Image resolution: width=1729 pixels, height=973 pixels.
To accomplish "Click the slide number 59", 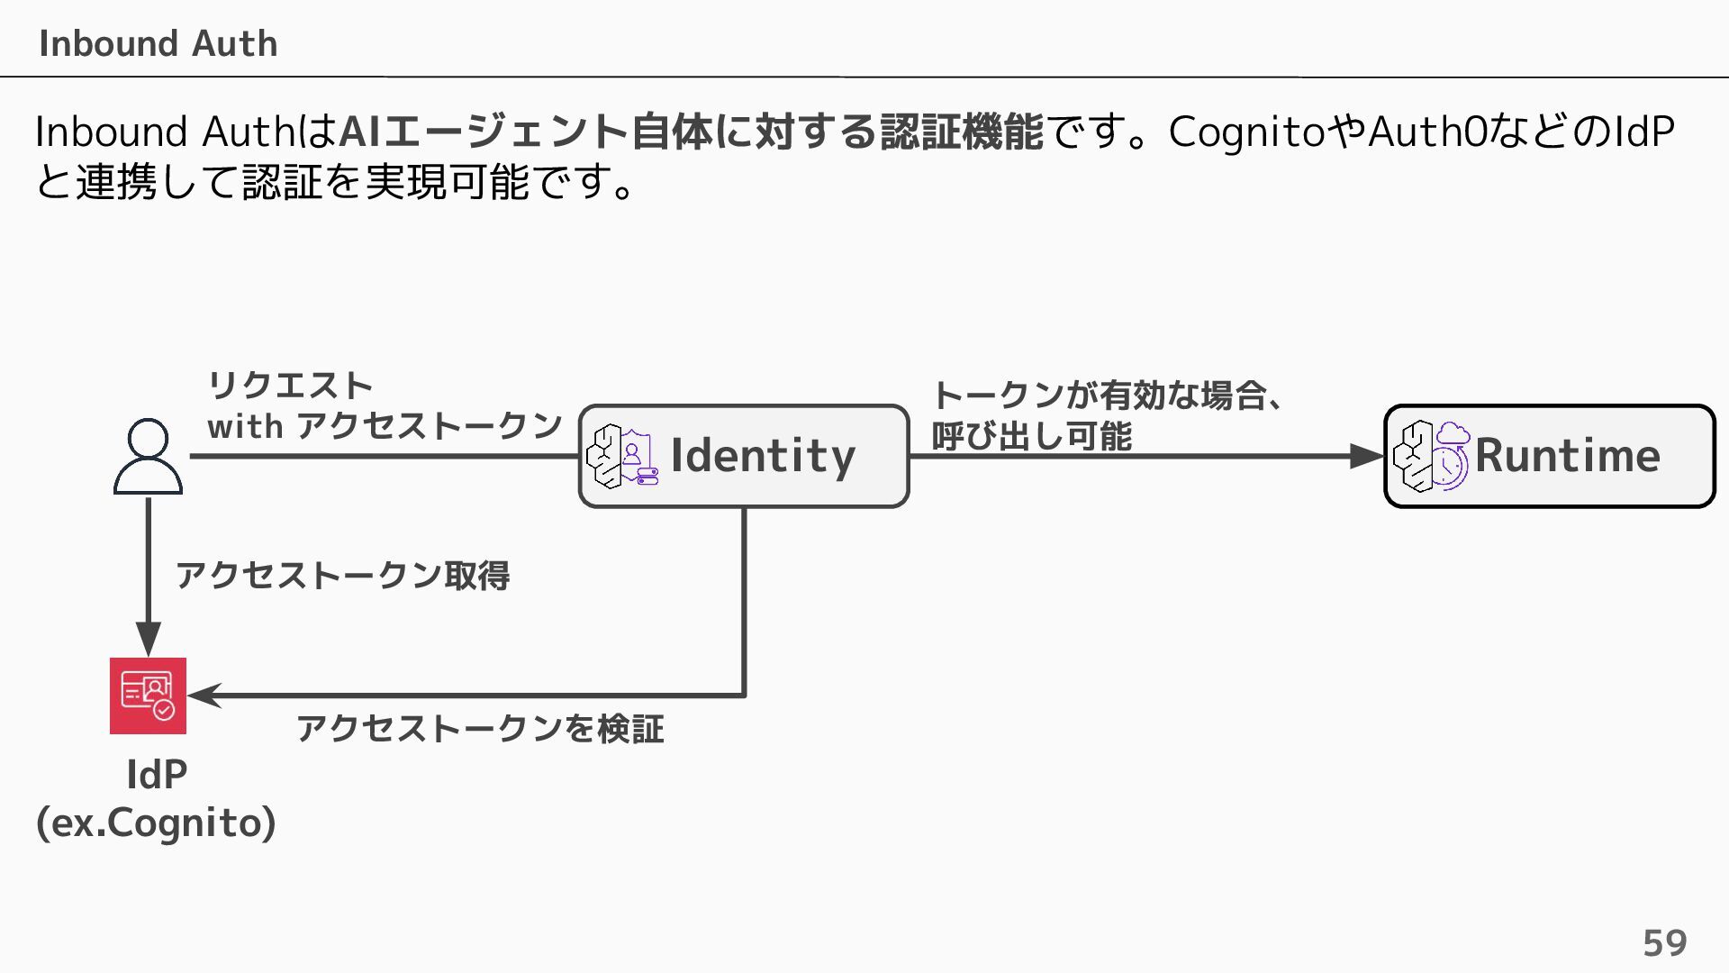I will click(1664, 942).
